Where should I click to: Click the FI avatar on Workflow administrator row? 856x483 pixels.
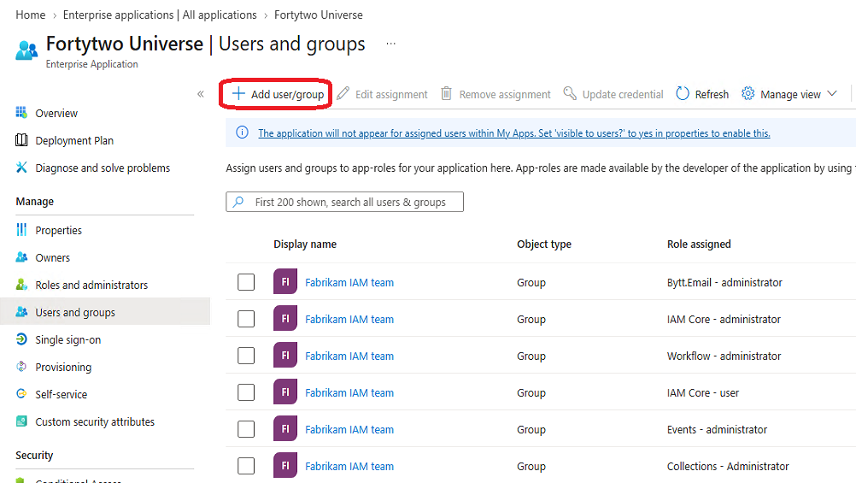click(285, 355)
